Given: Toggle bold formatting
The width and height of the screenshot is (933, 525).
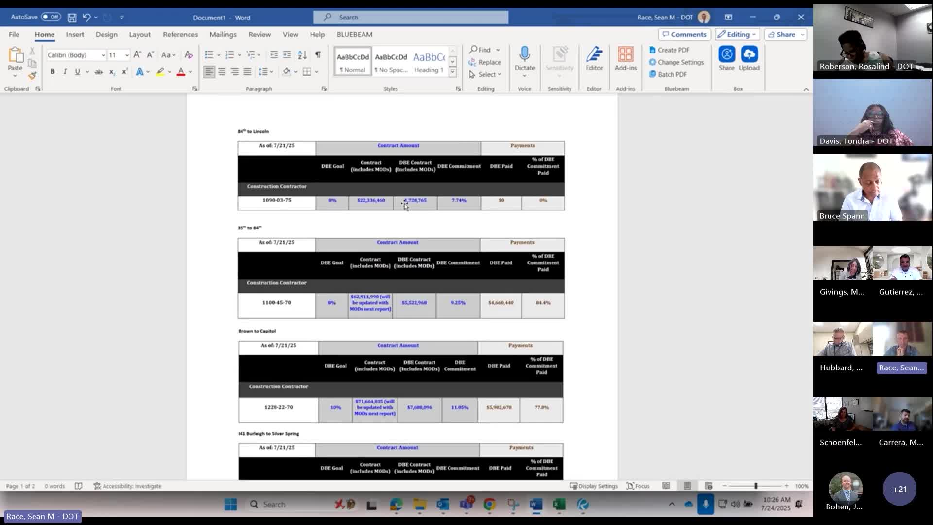Looking at the screenshot, I should (52, 72).
